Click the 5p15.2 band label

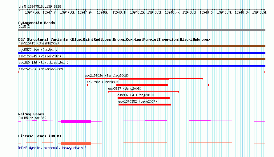tap(24, 27)
